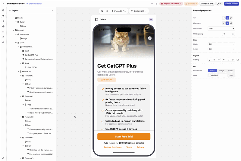Click the Restore Purchases link
241x161 pixels.
(x=112, y=147)
